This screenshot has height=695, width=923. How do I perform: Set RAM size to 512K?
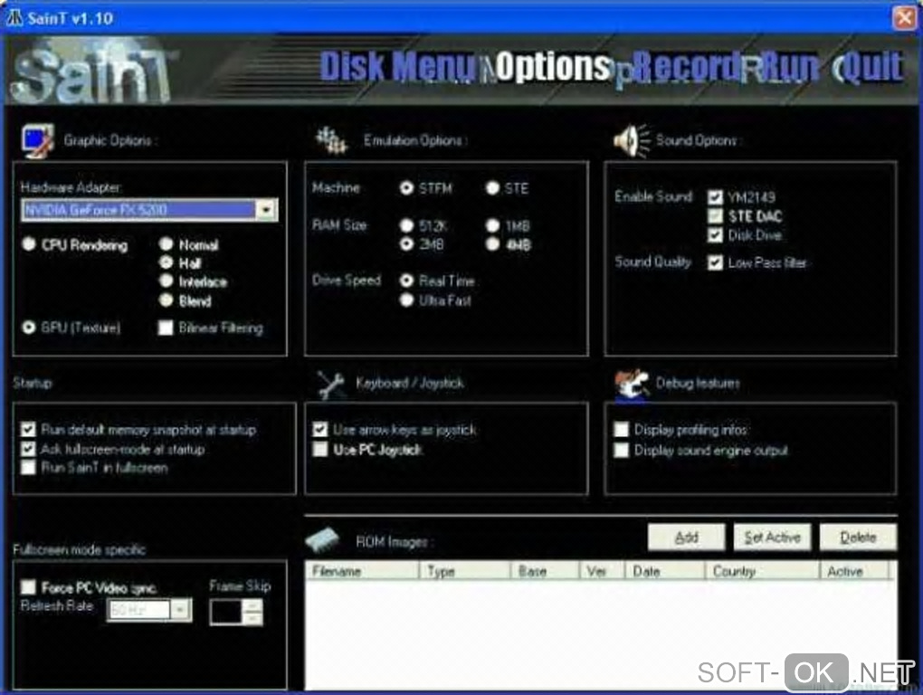click(x=406, y=225)
